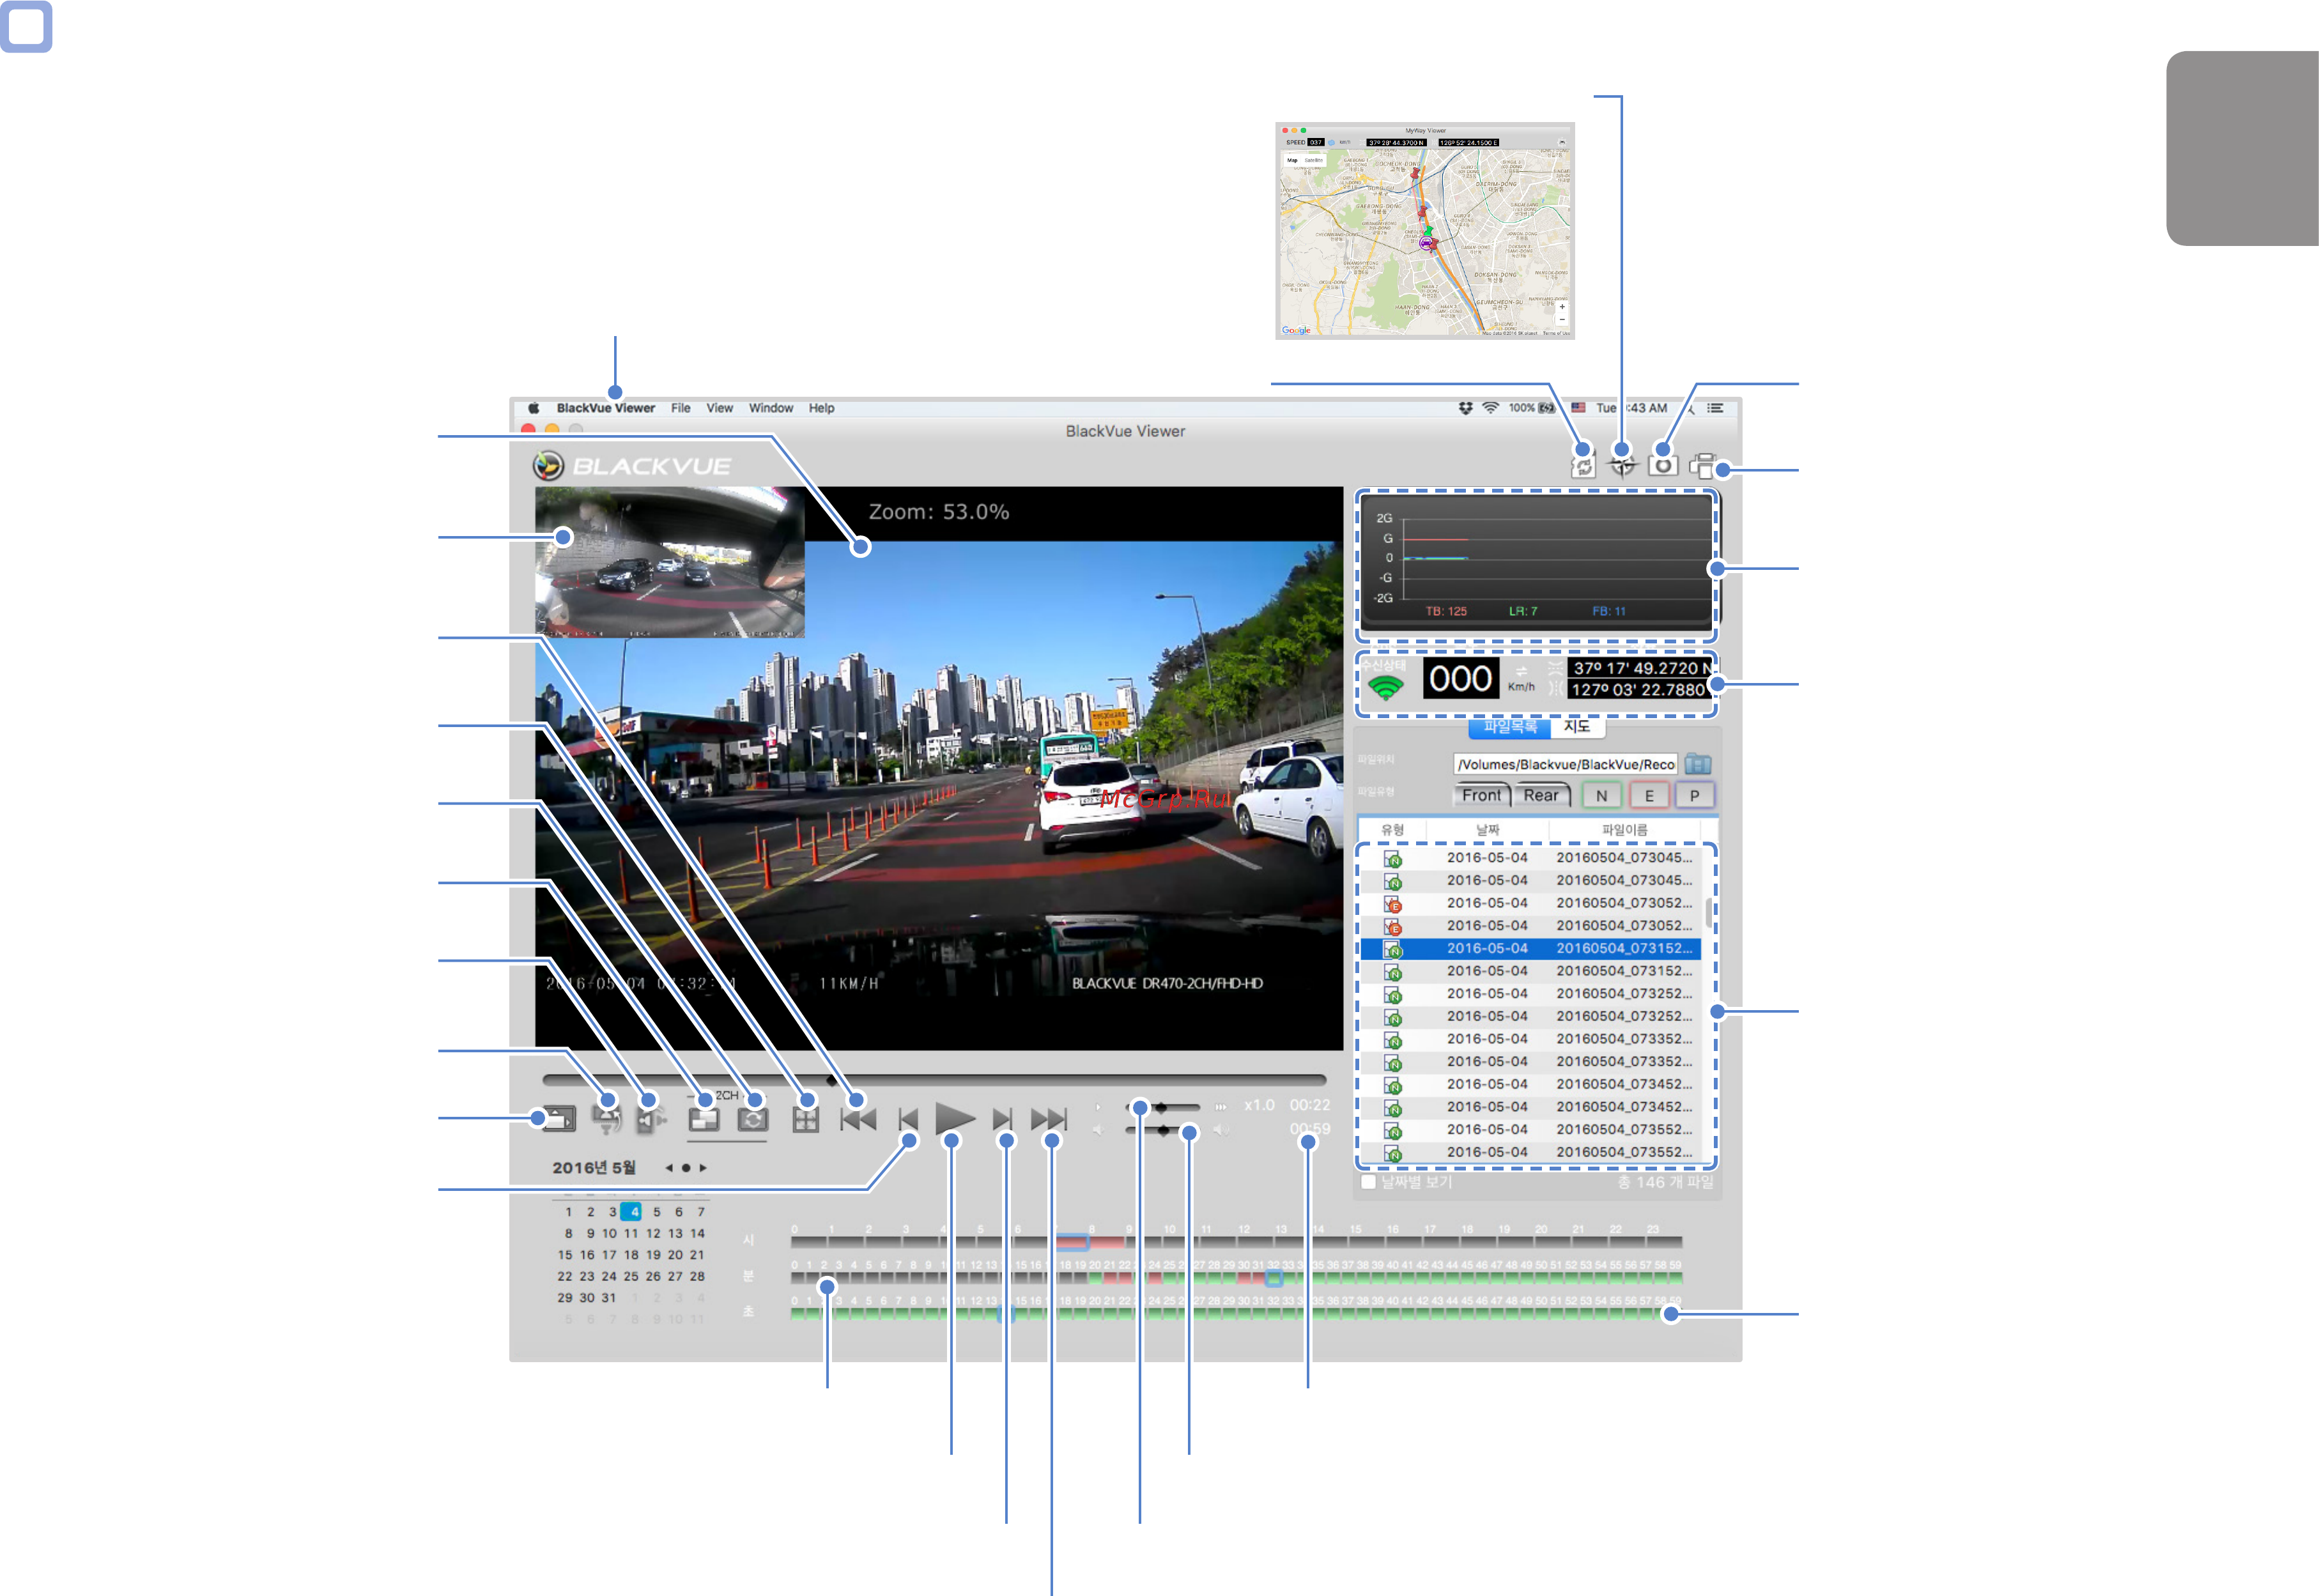Click the file path field showing /Volumes/Blackvue

click(x=1565, y=764)
